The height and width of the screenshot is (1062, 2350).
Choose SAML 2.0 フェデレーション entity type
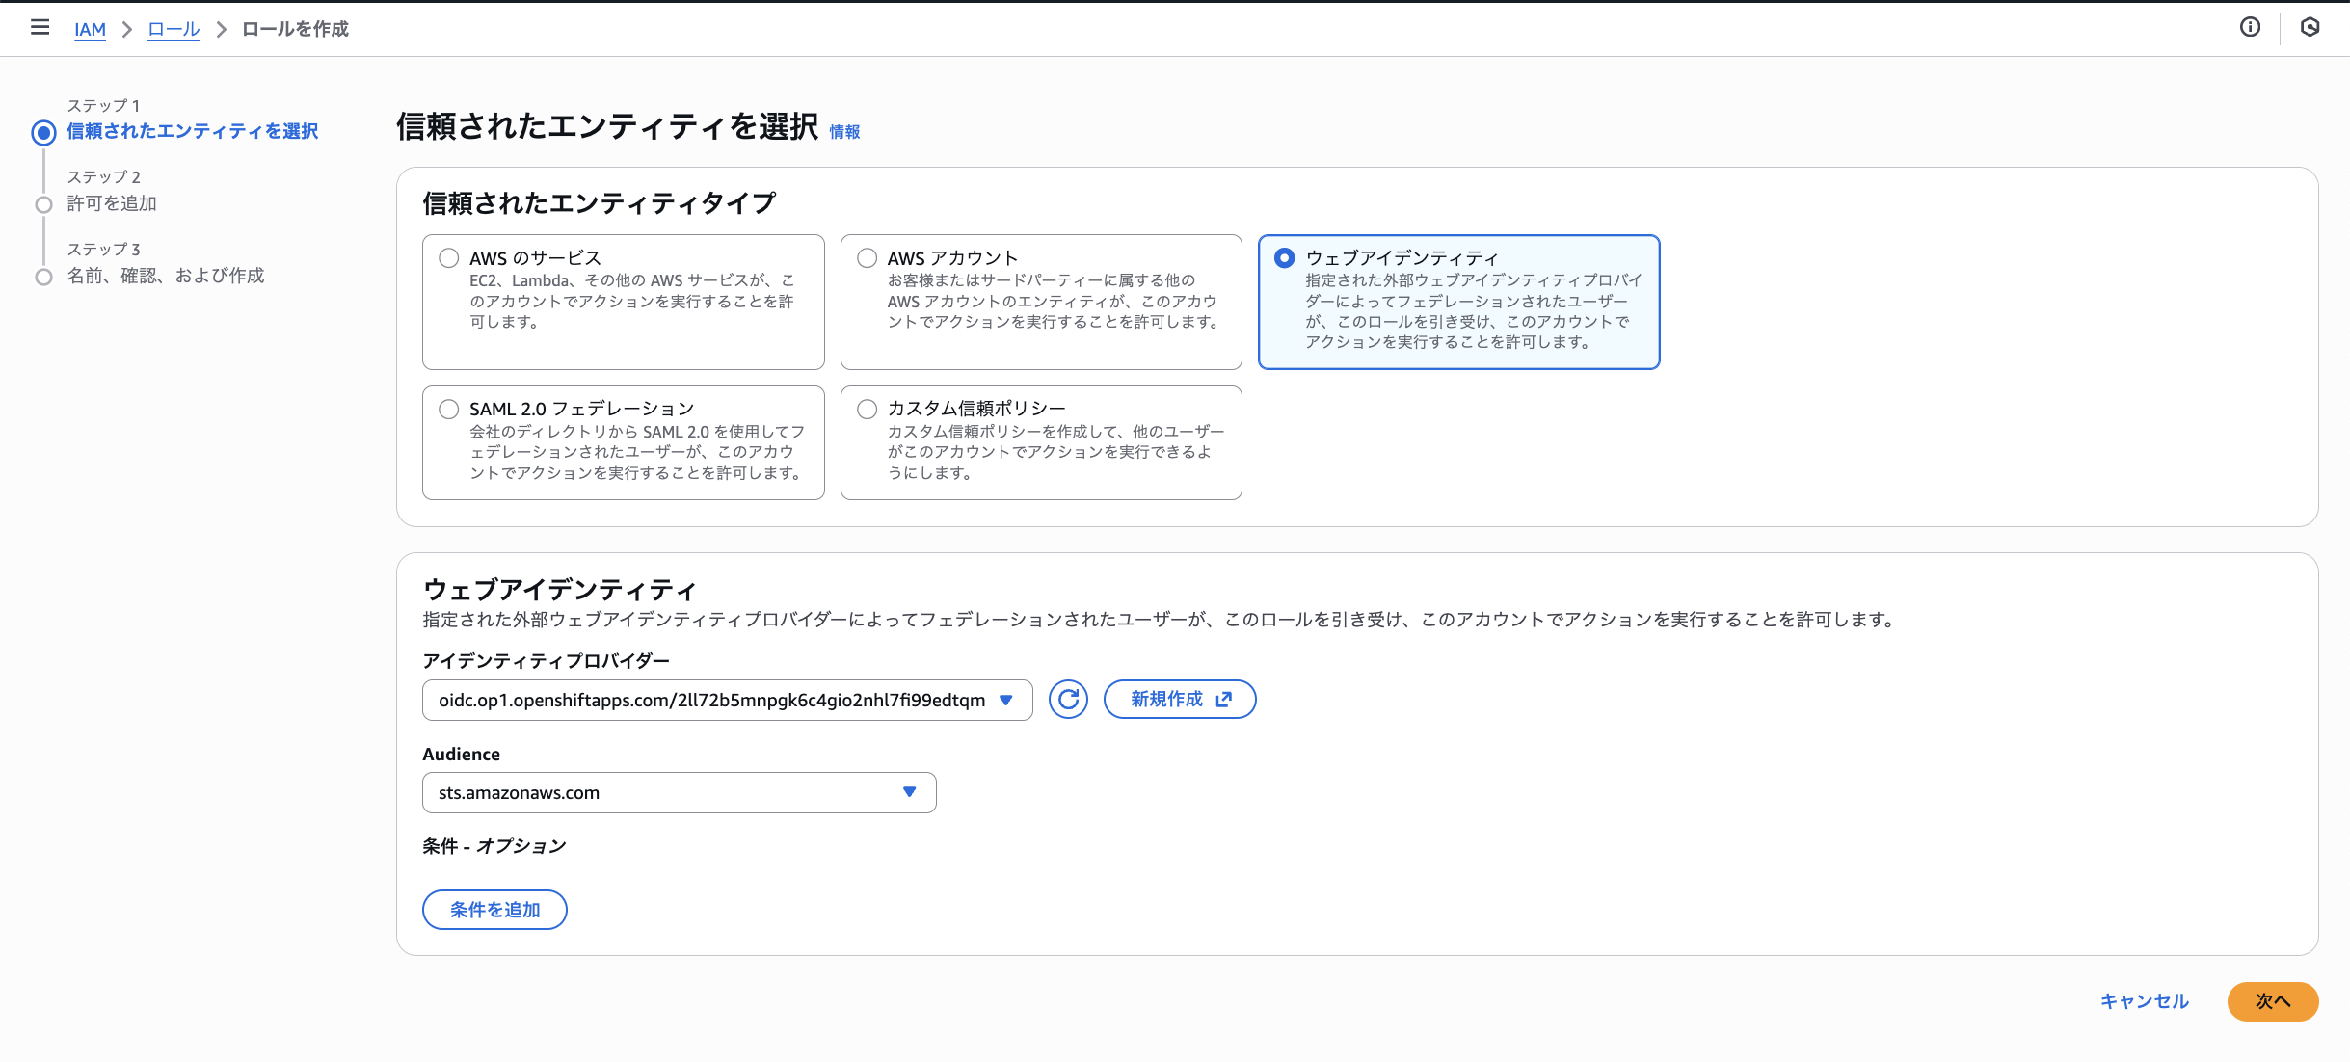pyautogui.click(x=449, y=409)
